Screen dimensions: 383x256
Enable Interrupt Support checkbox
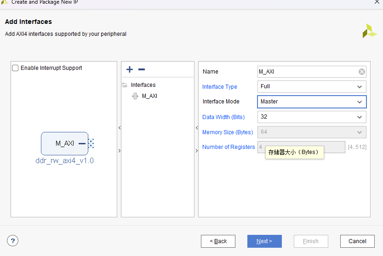[16, 68]
